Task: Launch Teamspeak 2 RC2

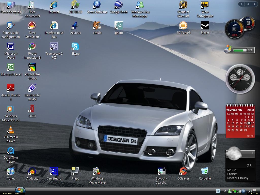Action: [x=54, y=47]
